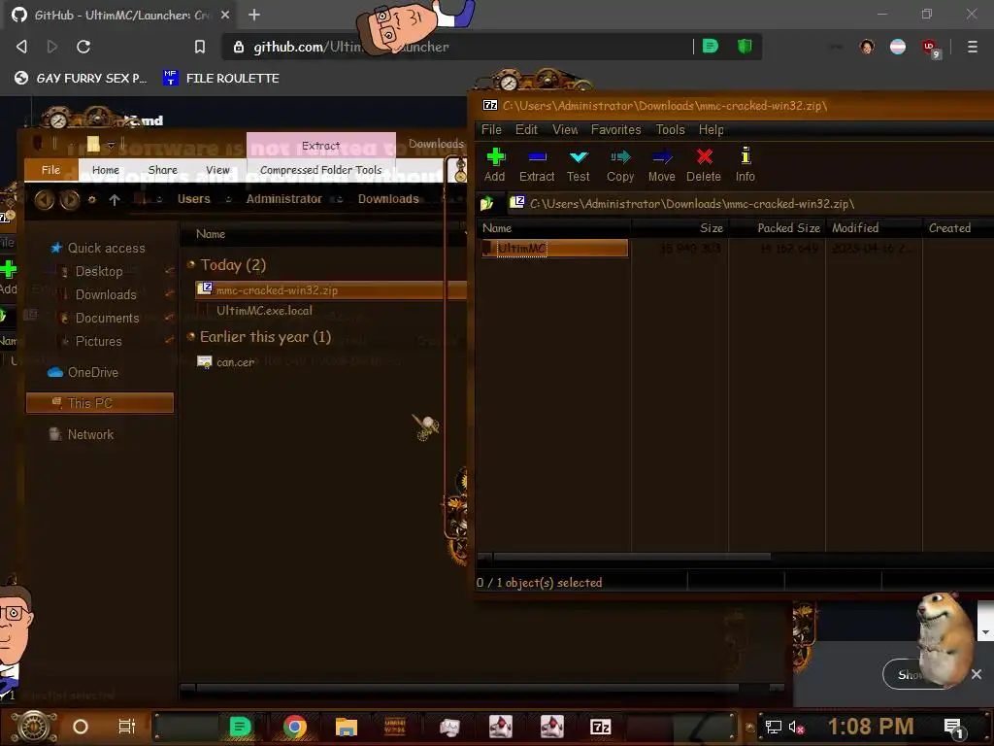The width and height of the screenshot is (994, 746).
Task: Open Desktop in the navigation pane
Action: (98, 272)
